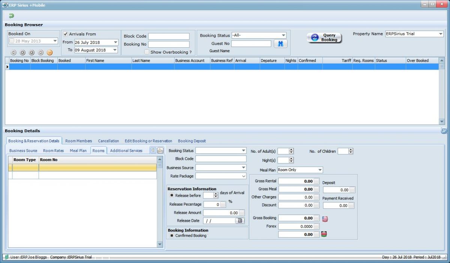This screenshot has width=450, height=263.
Task: Click the Query Booking button
Action: pyautogui.click(x=324, y=38)
